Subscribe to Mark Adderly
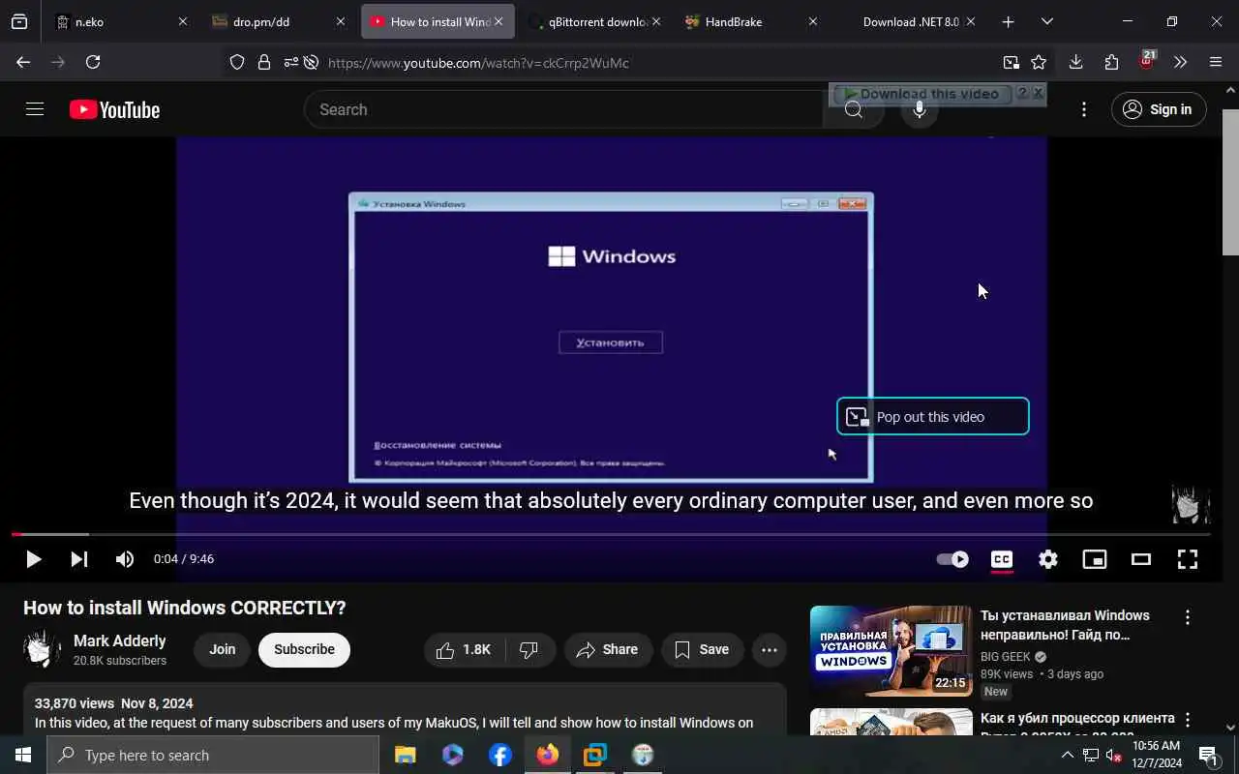This screenshot has height=774, width=1239. coord(304,649)
